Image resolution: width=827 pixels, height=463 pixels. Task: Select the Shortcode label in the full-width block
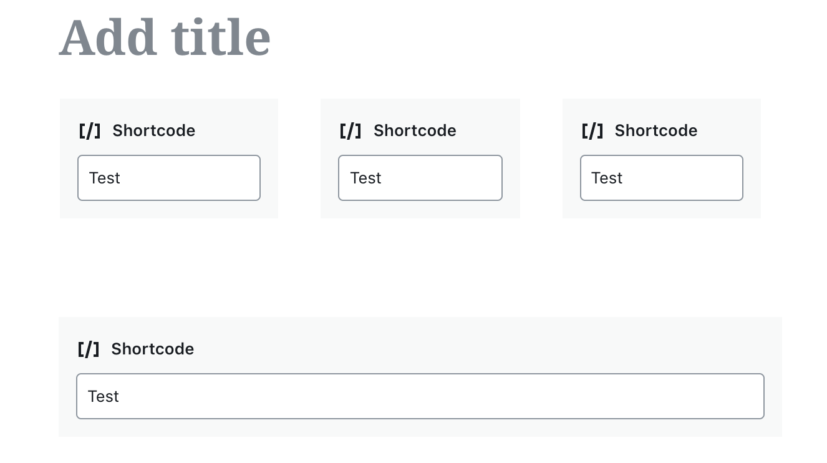point(153,349)
